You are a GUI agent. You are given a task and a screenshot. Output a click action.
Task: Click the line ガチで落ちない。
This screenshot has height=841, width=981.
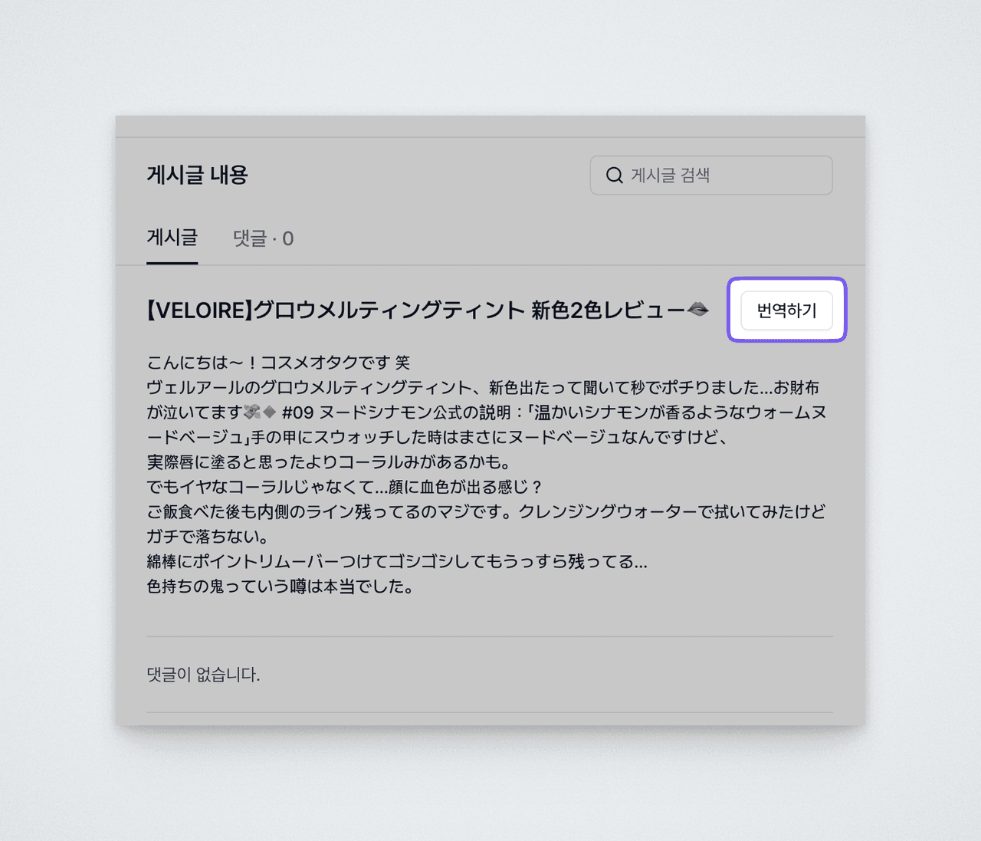207,537
